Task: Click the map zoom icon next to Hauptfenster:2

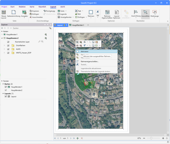Action: [46, 38]
